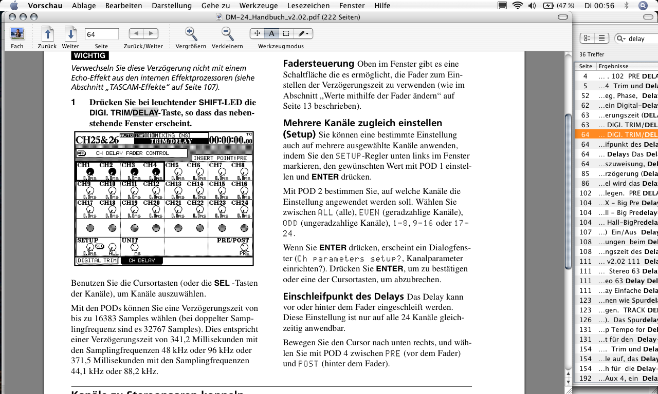Click the volume speaker icon
The width and height of the screenshot is (658, 394).
[532, 6]
